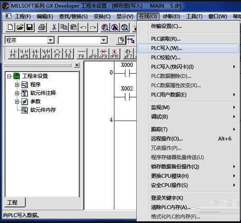This screenshot has height=223, width=241.
Task: Draw vertical line sF9
Action: pyautogui.click(x=92, y=54)
